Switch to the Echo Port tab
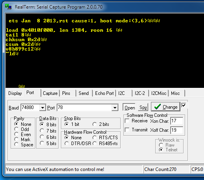This screenshot has width=204, height=180. [104, 93]
